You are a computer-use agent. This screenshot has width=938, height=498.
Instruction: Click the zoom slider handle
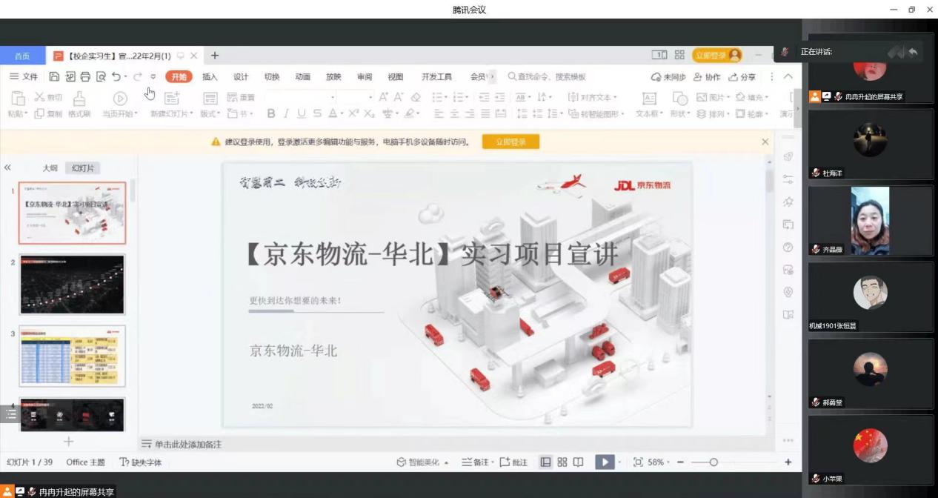point(714,462)
